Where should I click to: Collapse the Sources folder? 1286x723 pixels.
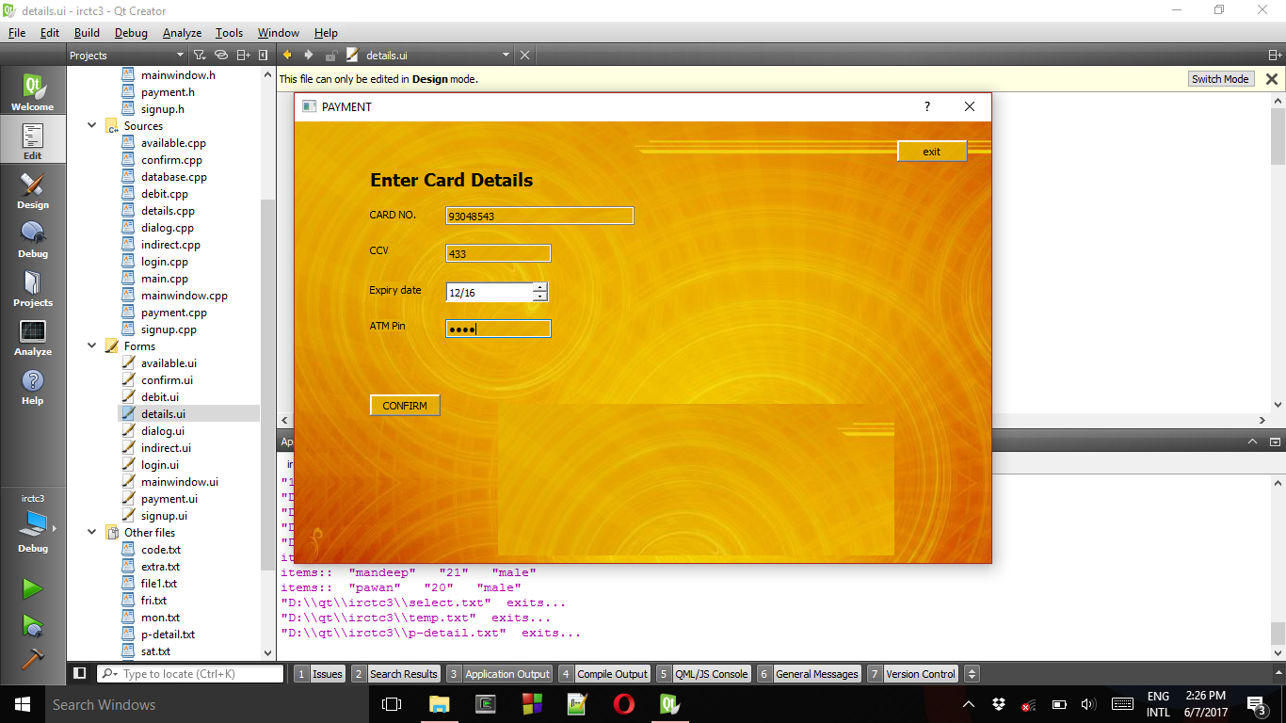(92, 125)
